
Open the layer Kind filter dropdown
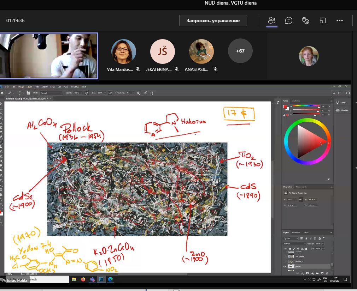pyautogui.click(x=291, y=238)
